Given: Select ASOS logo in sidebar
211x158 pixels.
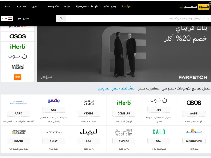Looking at the screenshot, I should pos(18,36).
